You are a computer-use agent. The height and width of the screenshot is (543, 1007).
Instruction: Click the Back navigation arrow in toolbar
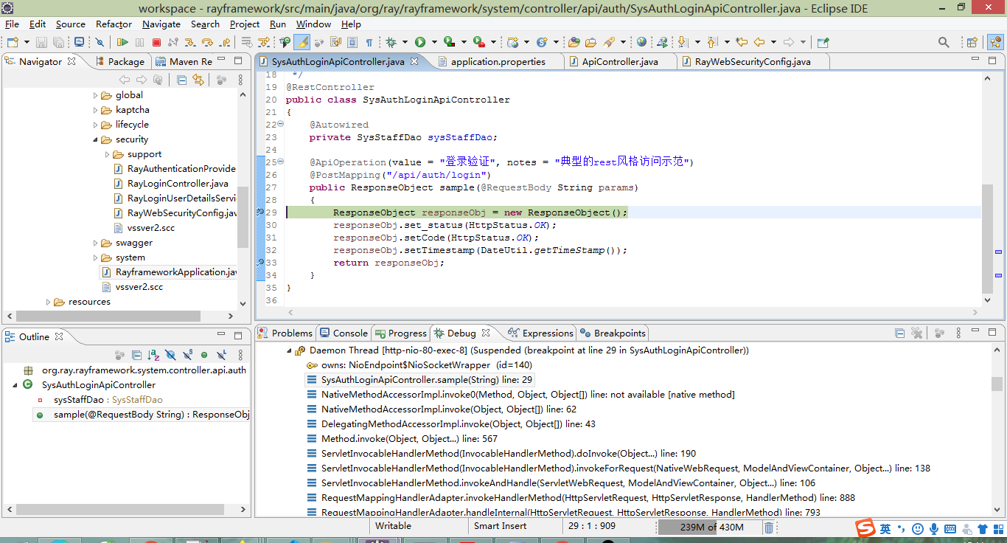coord(759,42)
